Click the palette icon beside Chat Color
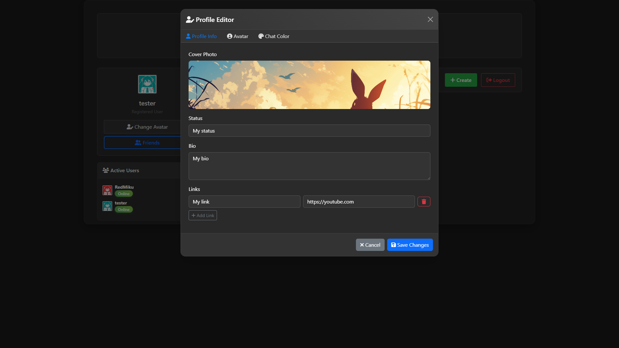Image resolution: width=619 pixels, height=348 pixels. [261, 36]
